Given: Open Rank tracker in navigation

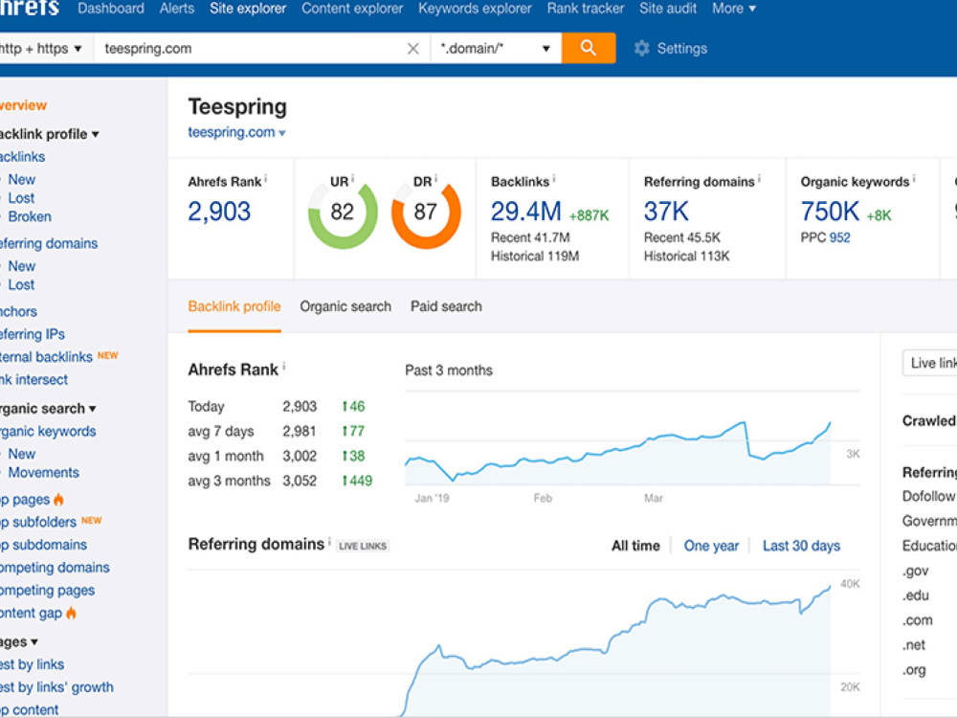Looking at the screenshot, I should tap(586, 9).
